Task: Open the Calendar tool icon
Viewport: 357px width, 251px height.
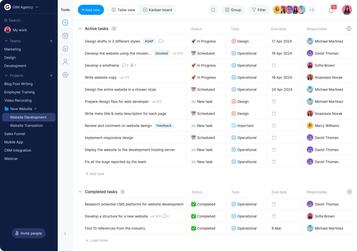Action: tap(65, 36)
